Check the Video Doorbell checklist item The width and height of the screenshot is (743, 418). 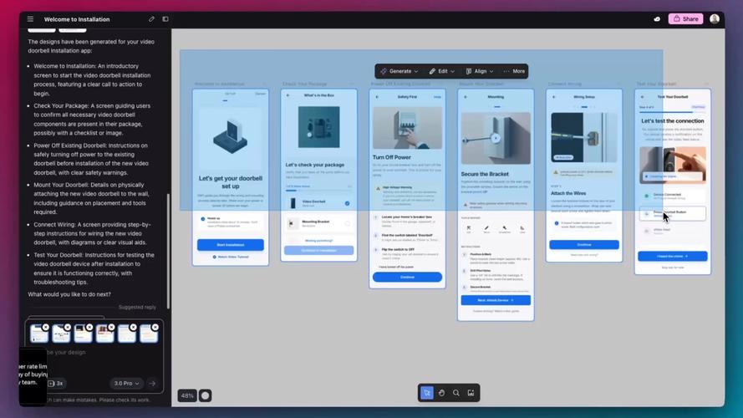(x=348, y=203)
